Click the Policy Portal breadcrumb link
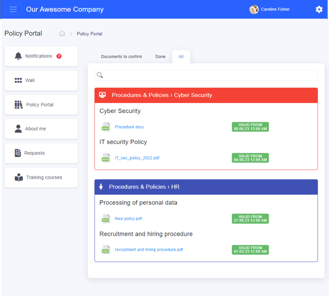This screenshot has height=296, width=329. (89, 34)
